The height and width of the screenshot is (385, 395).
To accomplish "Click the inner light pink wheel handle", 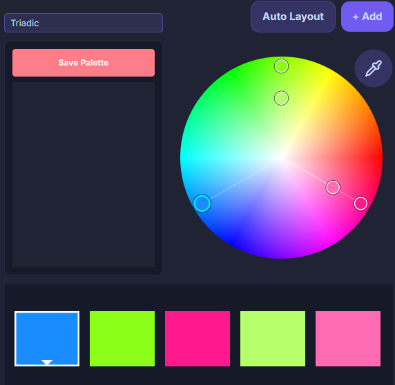I will point(333,188).
